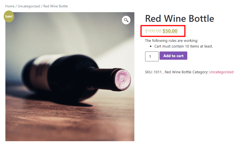The height and width of the screenshot is (146, 243).
Task: Open the wine bottle product image
Action: 70,85
